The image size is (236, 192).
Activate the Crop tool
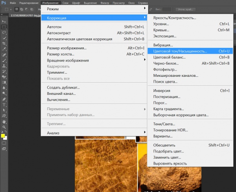tap(4, 43)
